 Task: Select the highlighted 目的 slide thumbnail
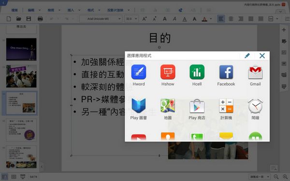[x=21, y=103]
